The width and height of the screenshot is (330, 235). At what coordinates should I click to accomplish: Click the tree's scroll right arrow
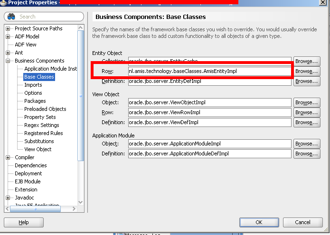tap(74, 209)
